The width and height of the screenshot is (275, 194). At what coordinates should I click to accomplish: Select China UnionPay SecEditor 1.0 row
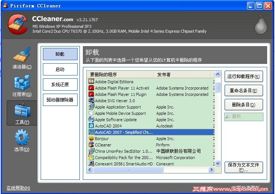151,151
